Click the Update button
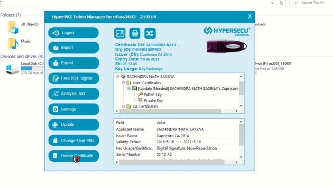This screenshot has height=187, width=333. (x=73, y=125)
